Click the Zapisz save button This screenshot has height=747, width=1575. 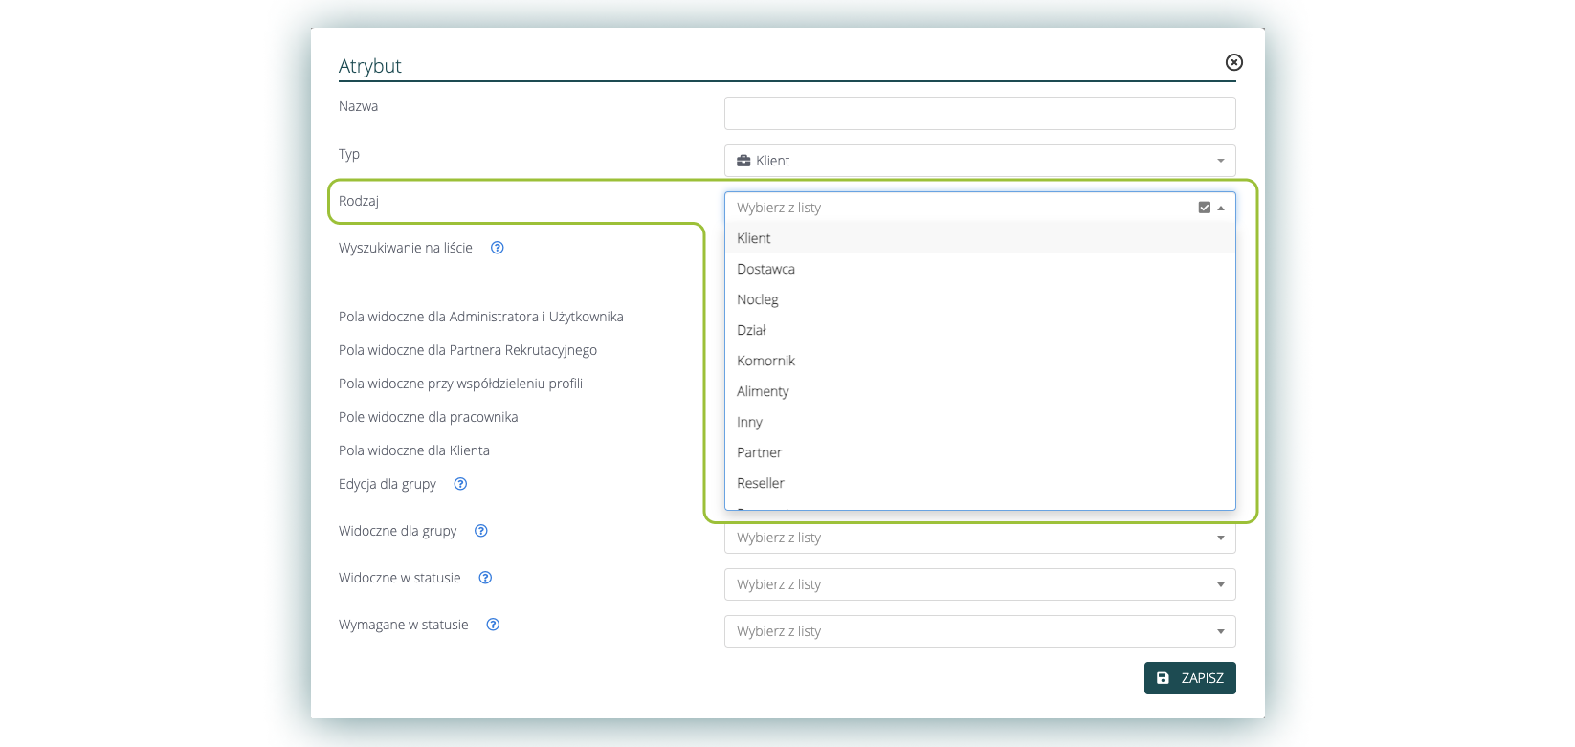pos(1189,678)
